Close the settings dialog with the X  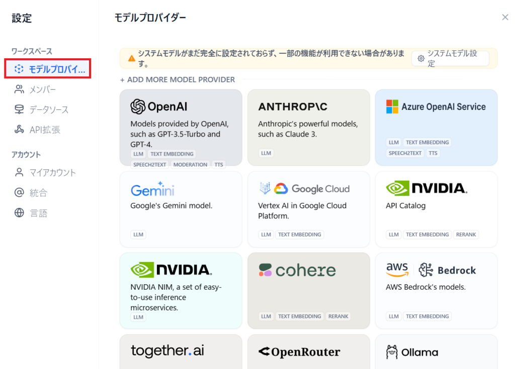[505, 17]
